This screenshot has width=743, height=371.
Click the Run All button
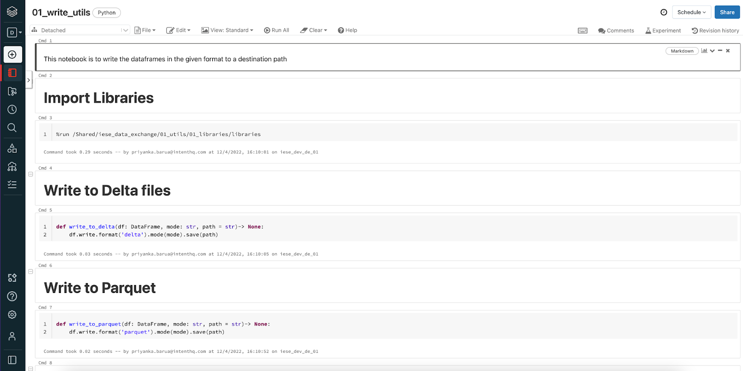(x=276, y=30)
